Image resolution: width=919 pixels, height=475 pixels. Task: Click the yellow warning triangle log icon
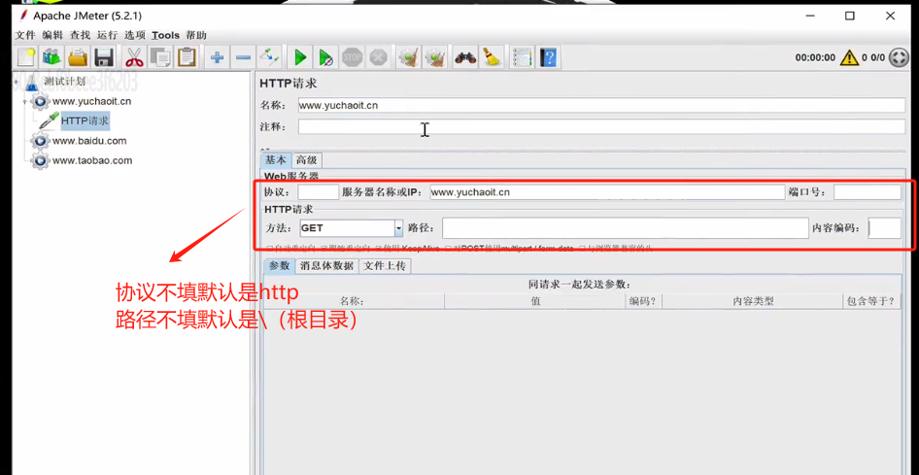849,57
